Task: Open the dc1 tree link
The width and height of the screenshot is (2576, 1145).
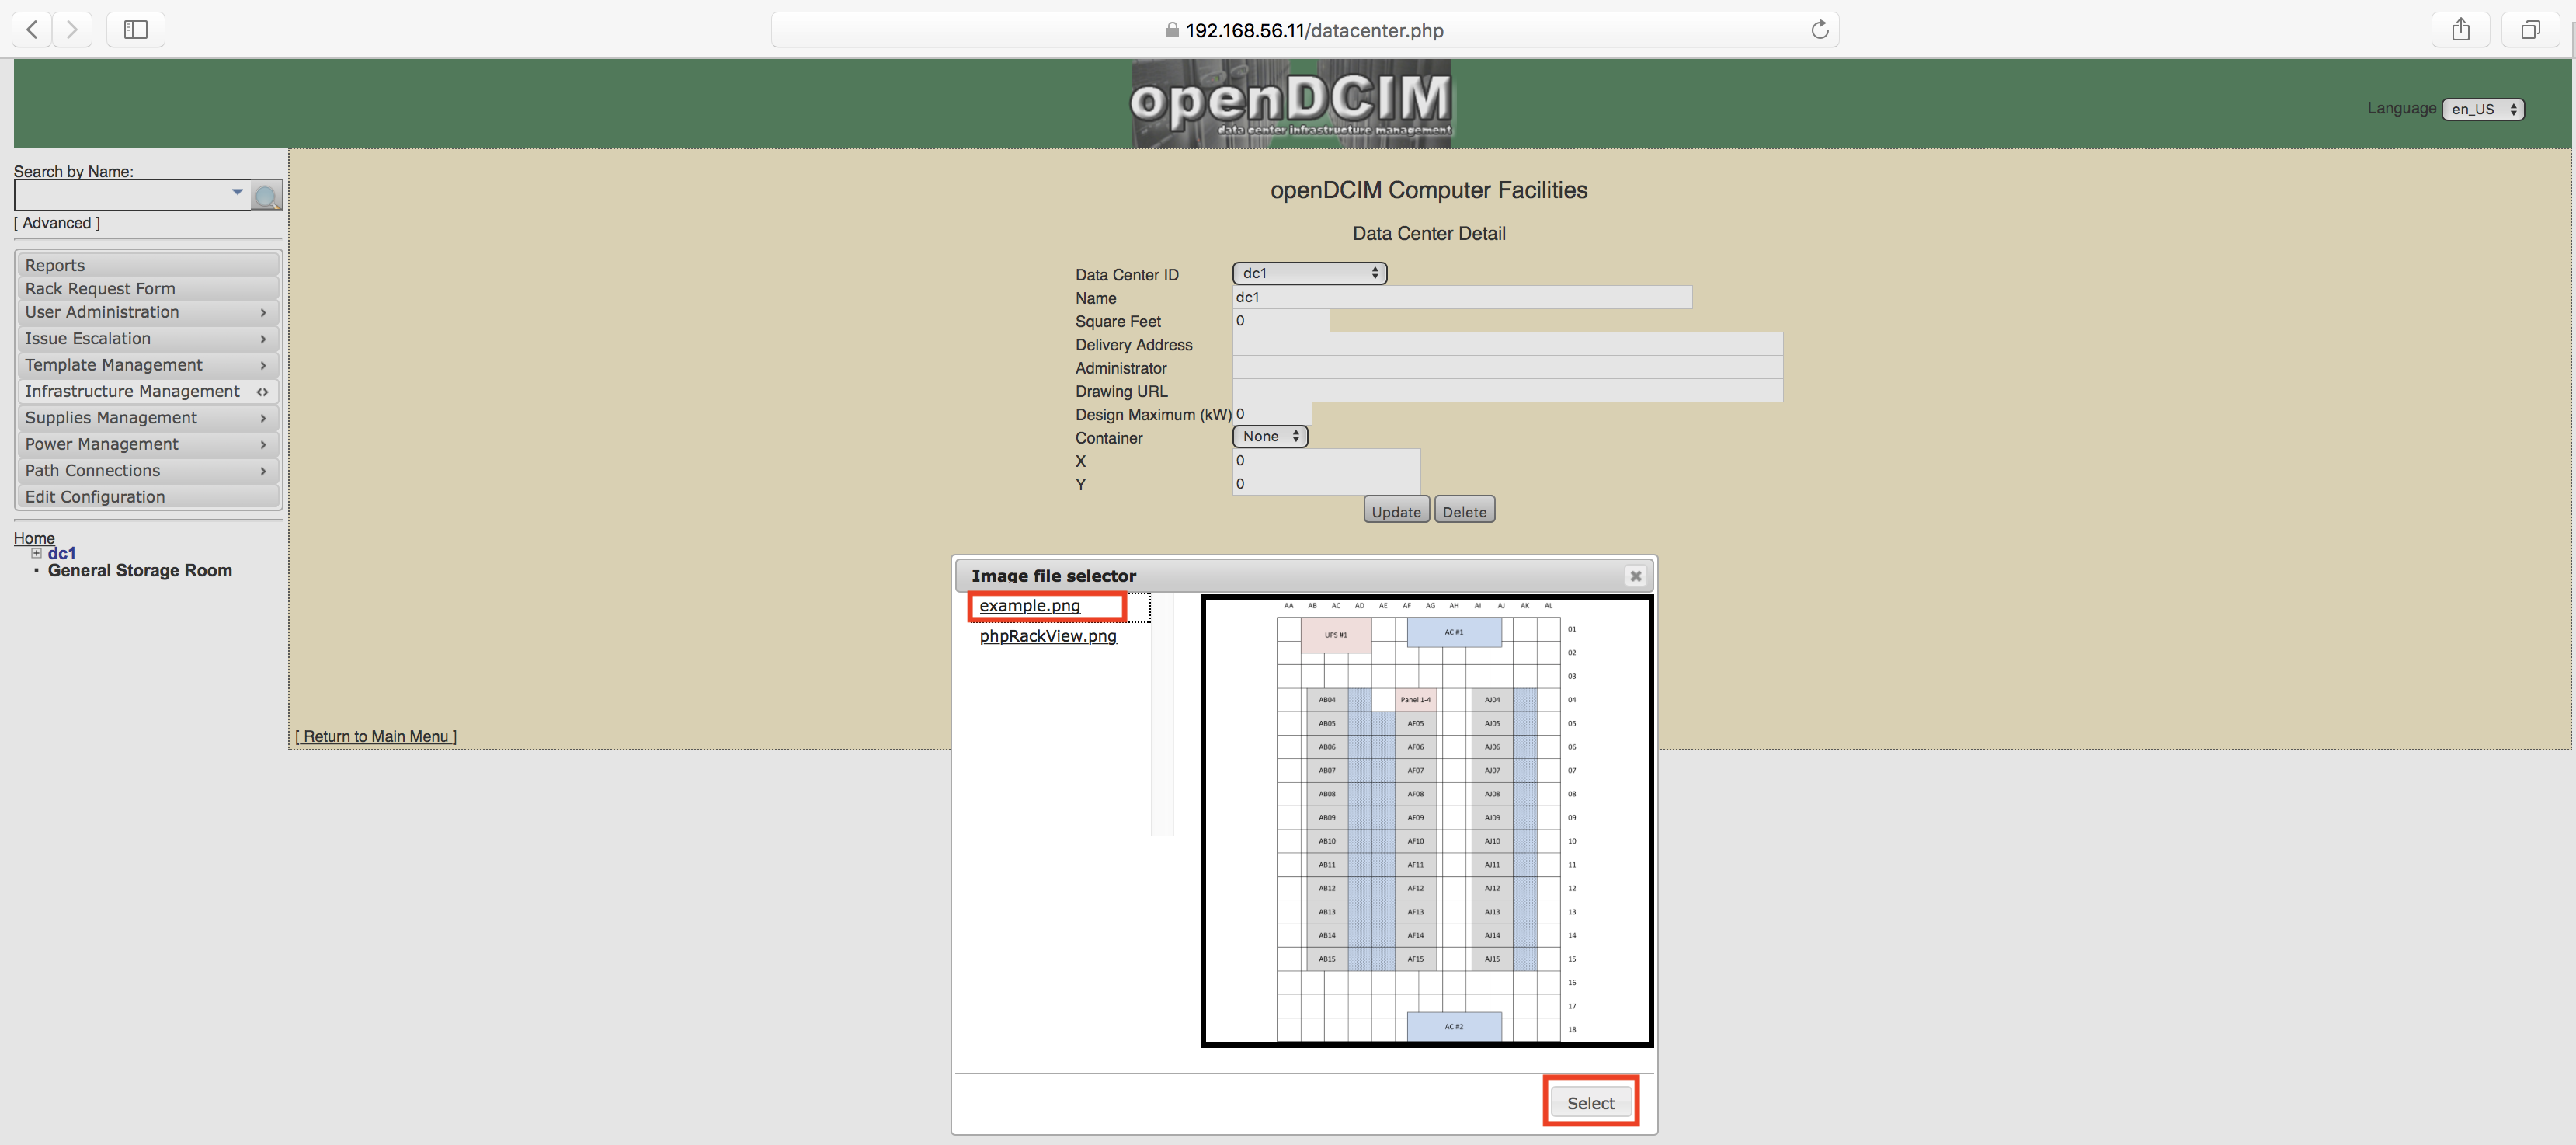Action: (62, 553)
